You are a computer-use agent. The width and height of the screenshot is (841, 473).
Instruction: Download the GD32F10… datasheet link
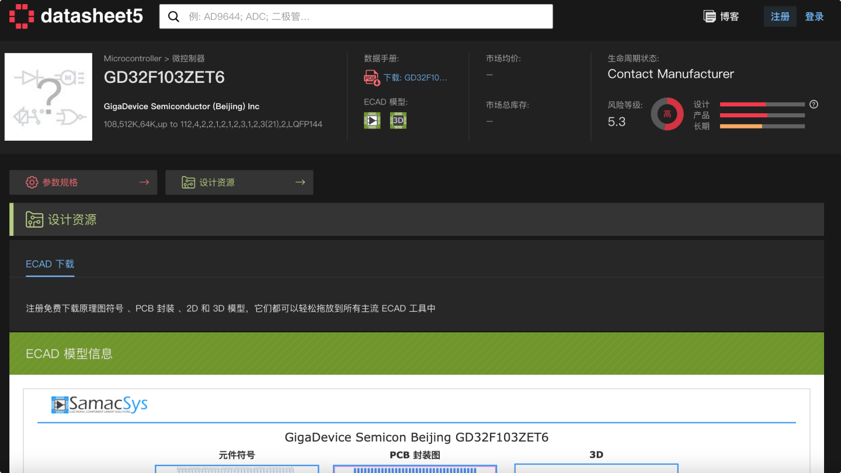(415, 77)
